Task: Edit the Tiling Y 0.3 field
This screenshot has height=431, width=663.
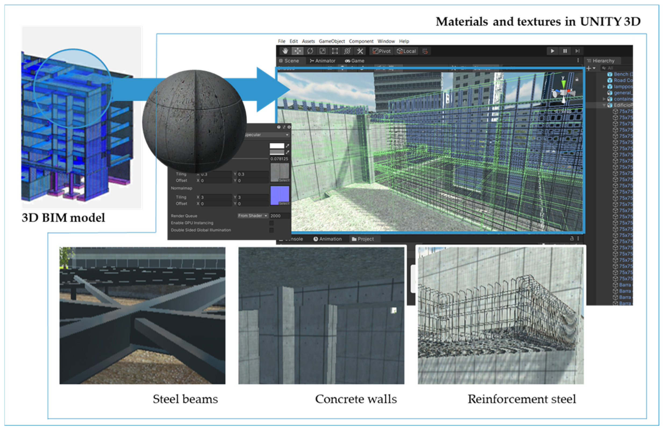Action: coord(253,174)
